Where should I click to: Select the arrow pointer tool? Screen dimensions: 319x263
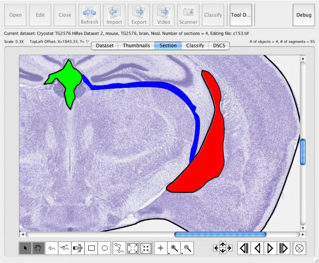click(x=25, y=248)
